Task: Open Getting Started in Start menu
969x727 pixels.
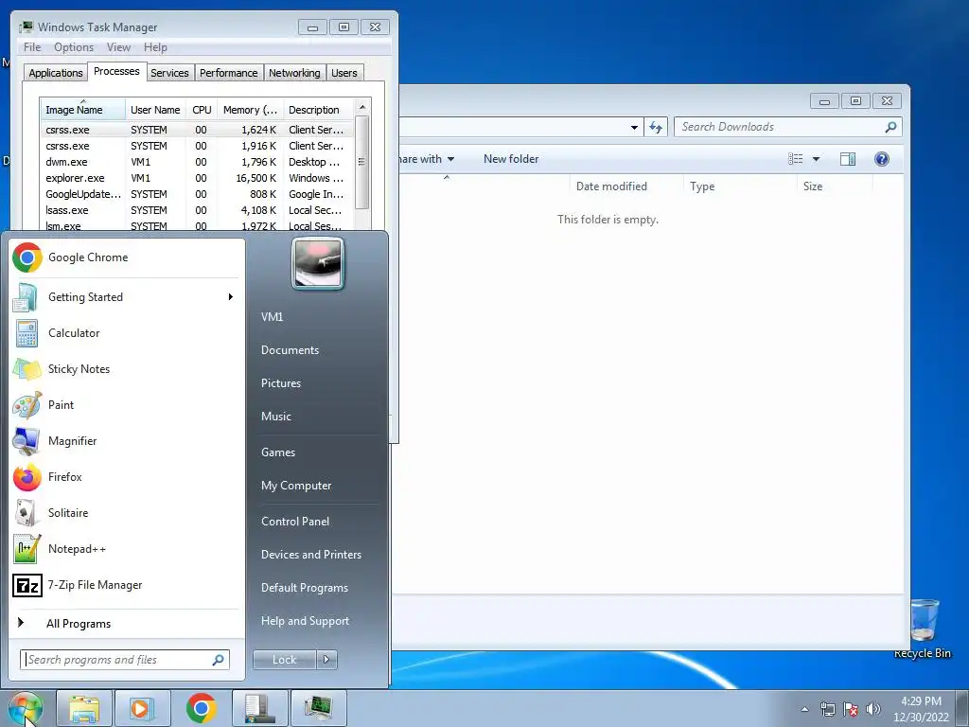Action: (127, 297)
